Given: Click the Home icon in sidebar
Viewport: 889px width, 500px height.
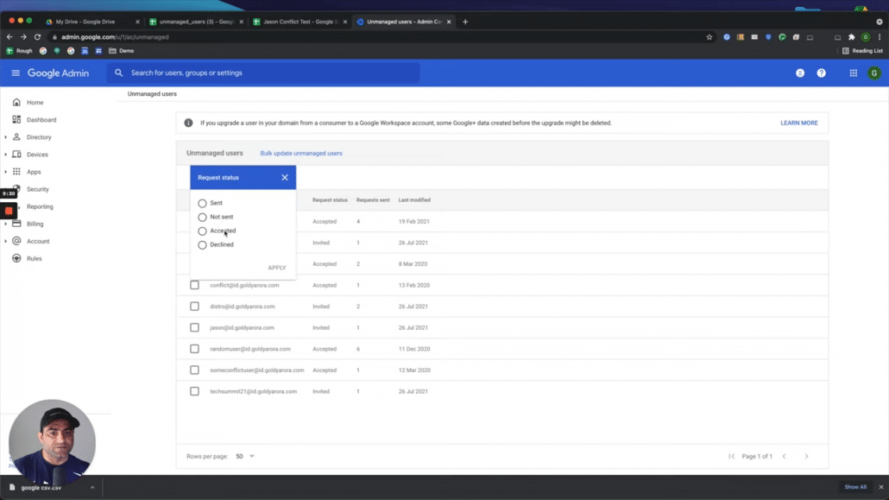Looking at the screenshot, I should [16, 103].
